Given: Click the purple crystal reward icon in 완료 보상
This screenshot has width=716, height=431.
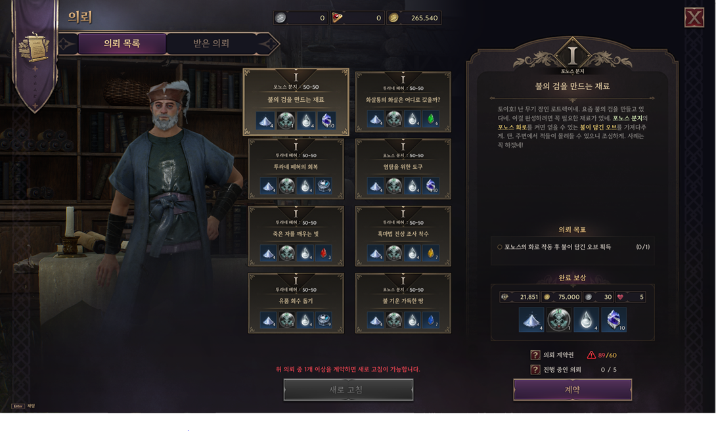Looking at the screenshot, I should [x=614, y=319].
